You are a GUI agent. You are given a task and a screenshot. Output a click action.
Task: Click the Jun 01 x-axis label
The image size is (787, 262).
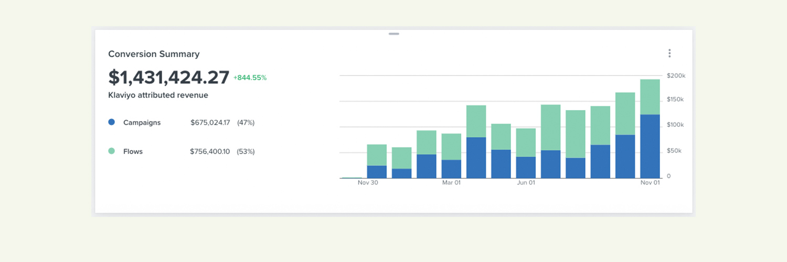[x=526, y=183]
